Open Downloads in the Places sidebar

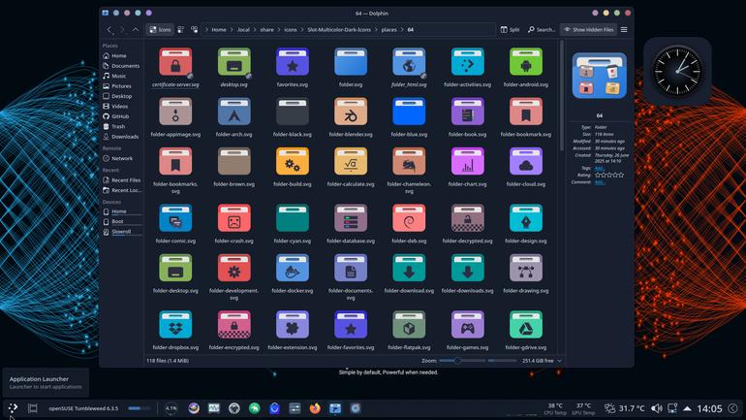(x=121, y=137)
